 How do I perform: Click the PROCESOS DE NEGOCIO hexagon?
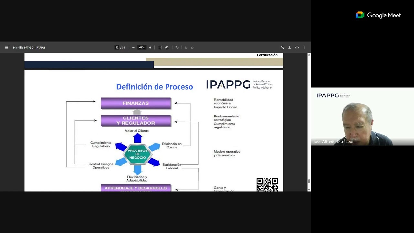138,154
